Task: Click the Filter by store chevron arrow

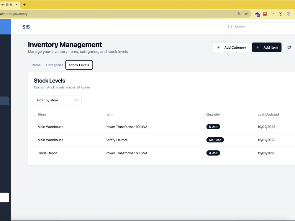Action: pos(77,100)
